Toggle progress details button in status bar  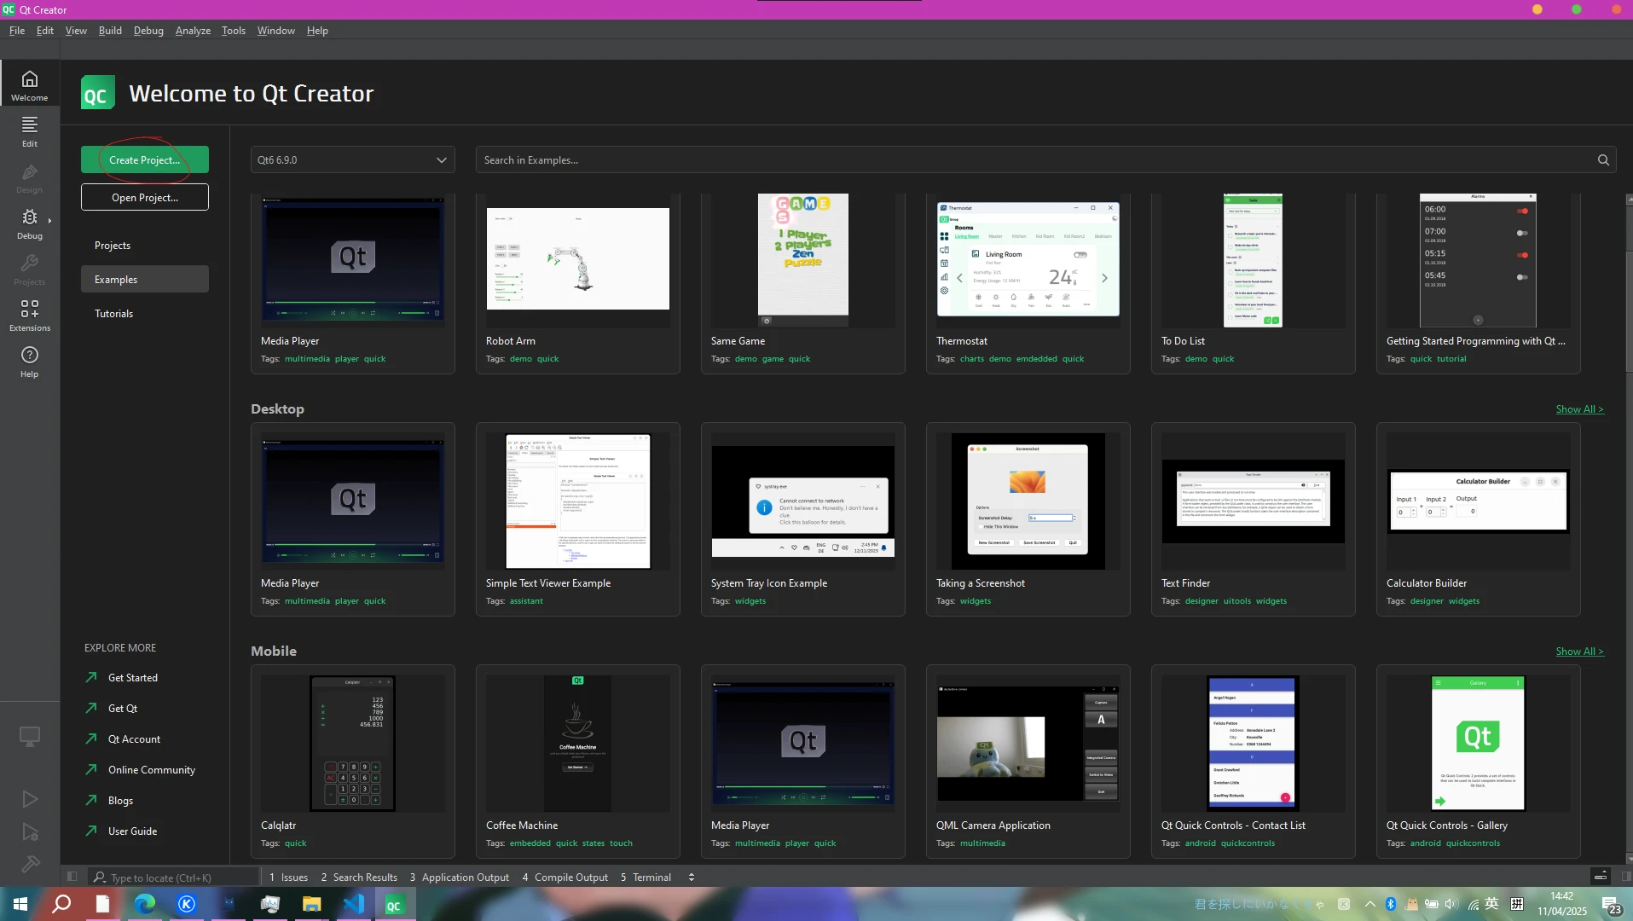pyautogui.click(x=1601, y=877)
